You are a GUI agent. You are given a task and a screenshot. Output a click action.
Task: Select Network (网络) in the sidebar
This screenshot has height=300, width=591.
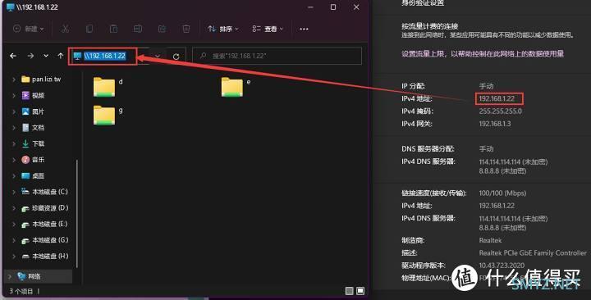click(29, 276)
